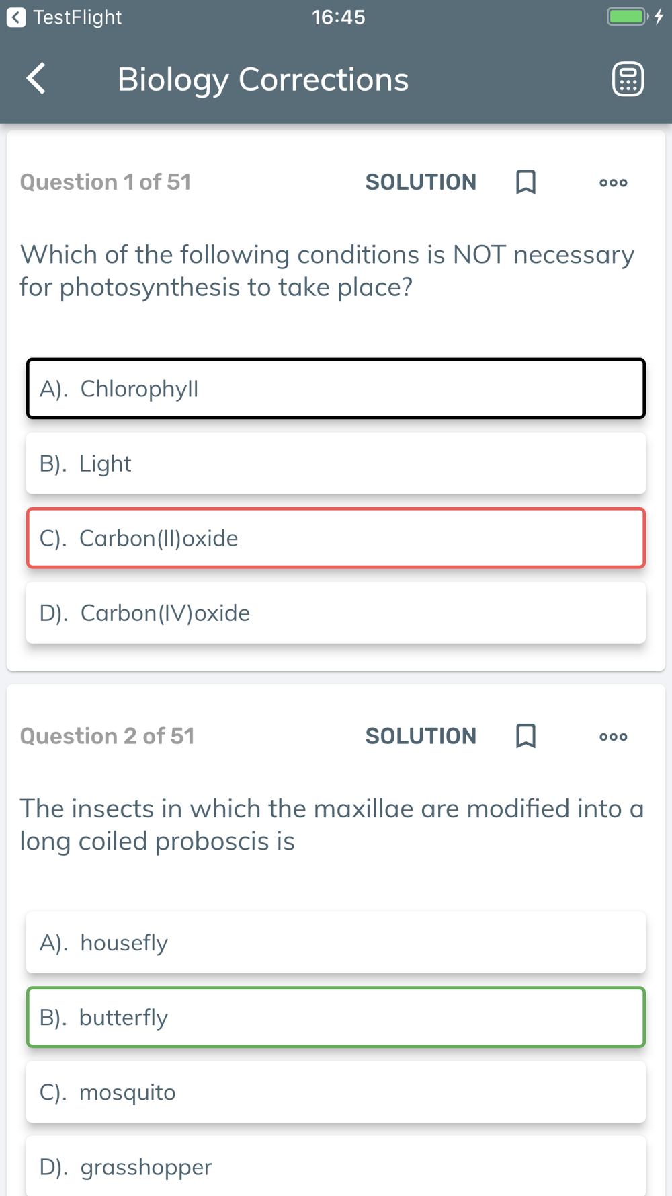View SOLUTION for Question 1
The image size is (672, 1196).
(421, 182)
